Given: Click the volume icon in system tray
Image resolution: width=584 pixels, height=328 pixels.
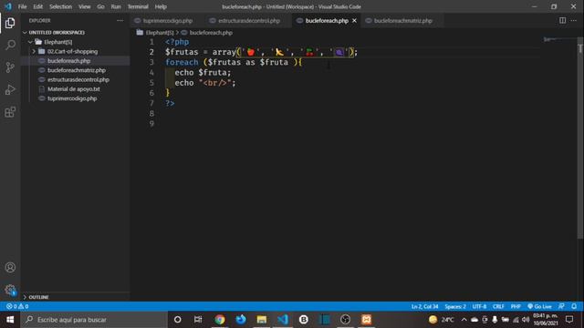Looking at the screenshot, I should (526, 320).
